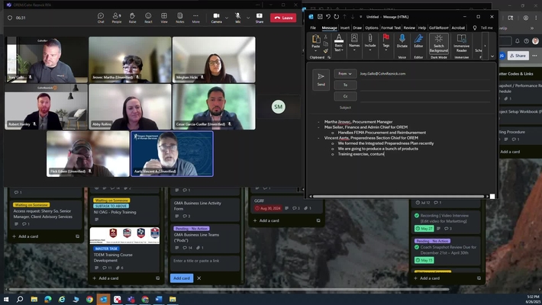Click the Dictate microphone icon
Viewport: 542px width, 305px height.
(402, 41)
